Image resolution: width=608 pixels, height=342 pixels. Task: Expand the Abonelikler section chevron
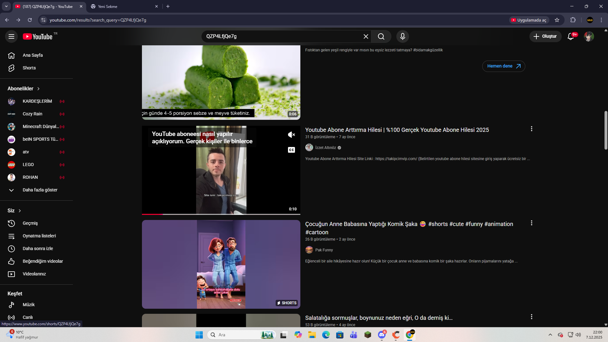pos(38,89)
